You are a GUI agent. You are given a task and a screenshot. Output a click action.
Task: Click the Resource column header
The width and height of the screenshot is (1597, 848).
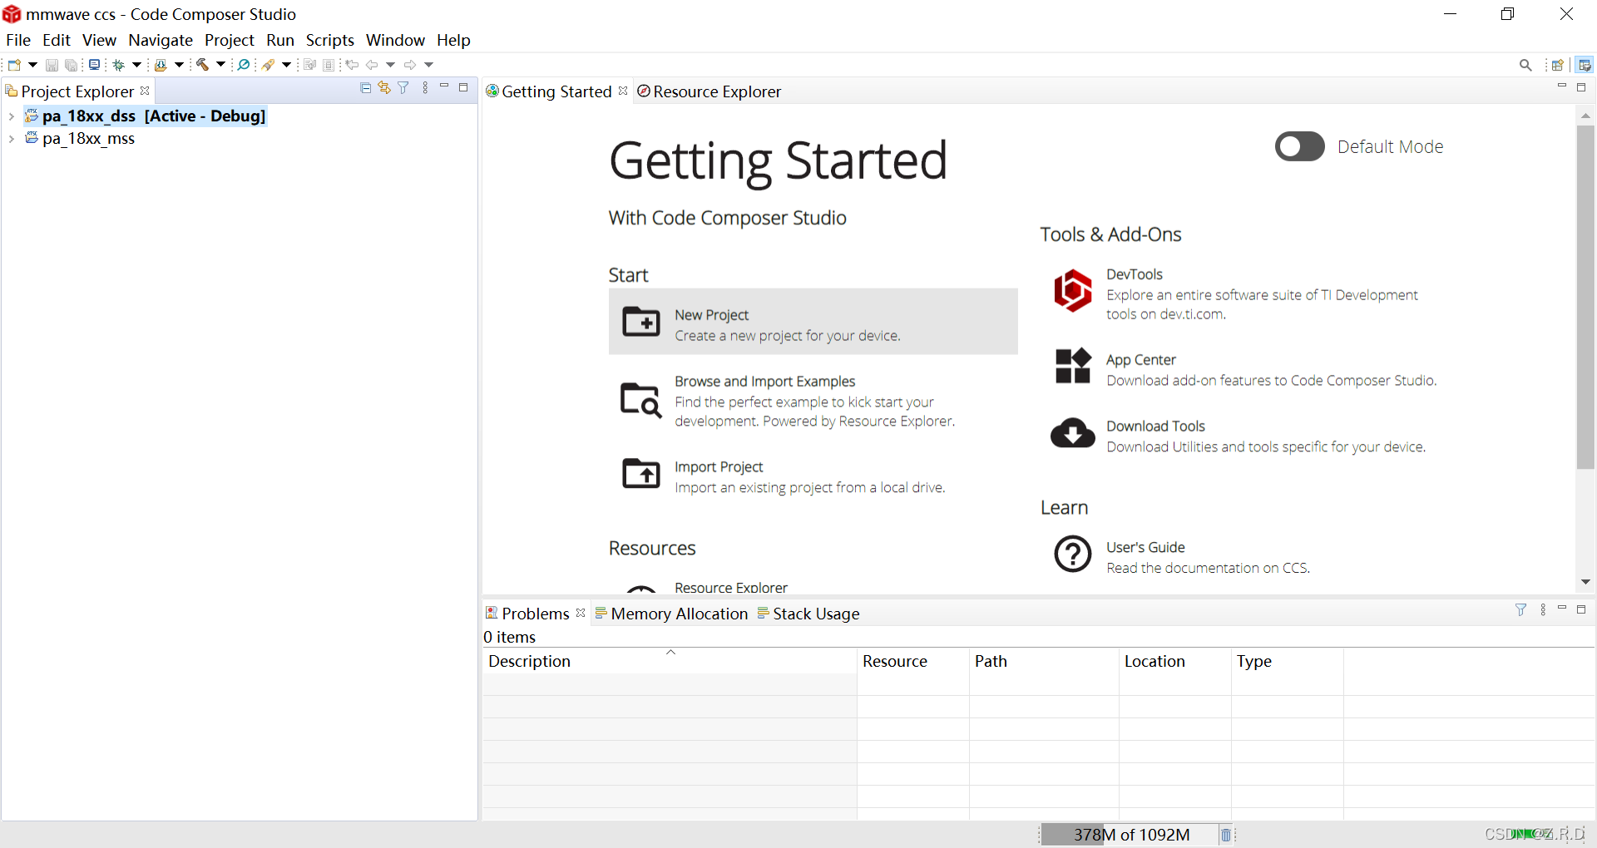click(913, 661)
